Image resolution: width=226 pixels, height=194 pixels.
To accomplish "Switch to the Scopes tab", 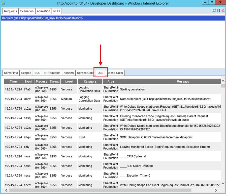I will point(26,73).
